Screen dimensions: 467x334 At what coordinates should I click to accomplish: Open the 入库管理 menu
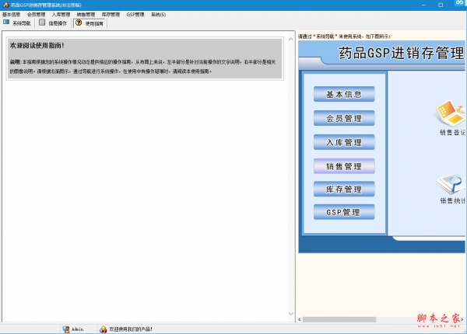(61, 15)
